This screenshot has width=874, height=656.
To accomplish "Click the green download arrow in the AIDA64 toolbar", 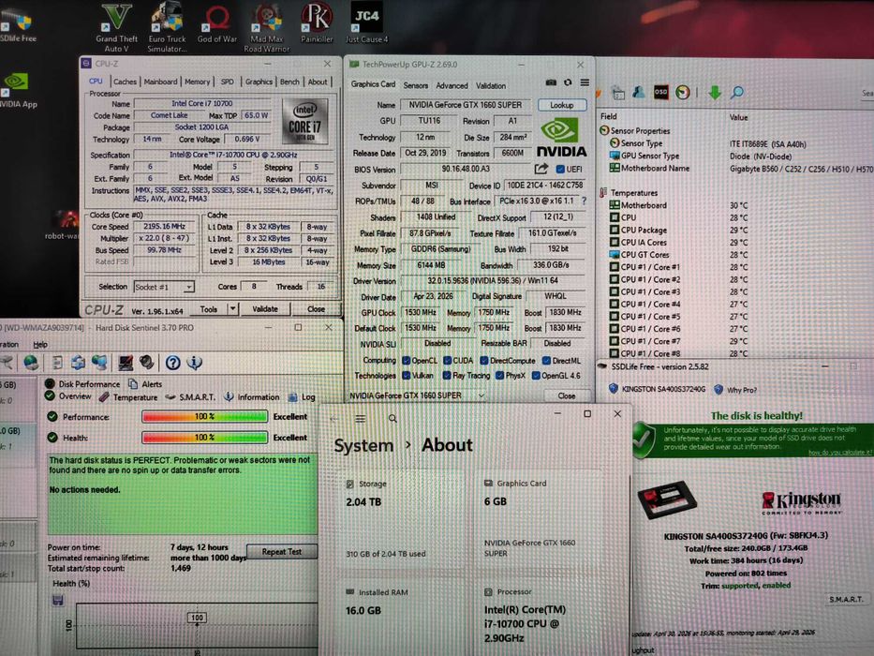I will coord(714,93).
